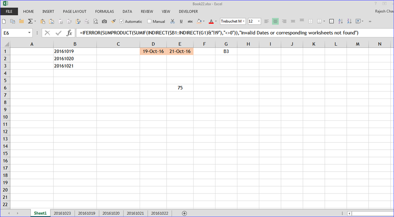Click the red Font Color A button
Image resolution: width=394 pixels, height=217 pixels.
(211, 21)
